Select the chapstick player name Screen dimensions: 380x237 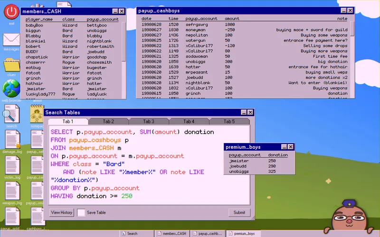pos(37,57)
